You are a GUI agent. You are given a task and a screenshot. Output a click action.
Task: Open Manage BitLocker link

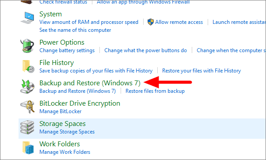coord(61,111)
